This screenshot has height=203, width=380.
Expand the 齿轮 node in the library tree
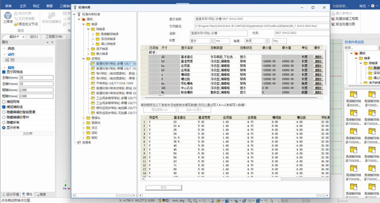pos(84,133)
